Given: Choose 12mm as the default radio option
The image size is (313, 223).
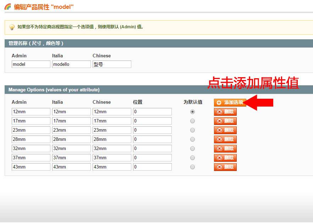Looking at the screenshot, I should 192,111.
